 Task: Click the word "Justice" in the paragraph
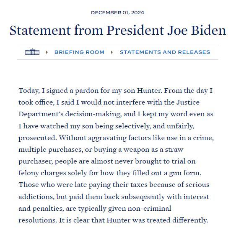(x=188, y=102)
